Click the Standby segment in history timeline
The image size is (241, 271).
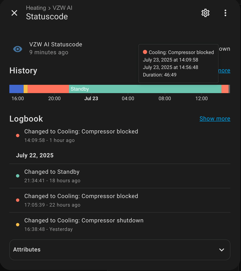[x=146, y=89]
